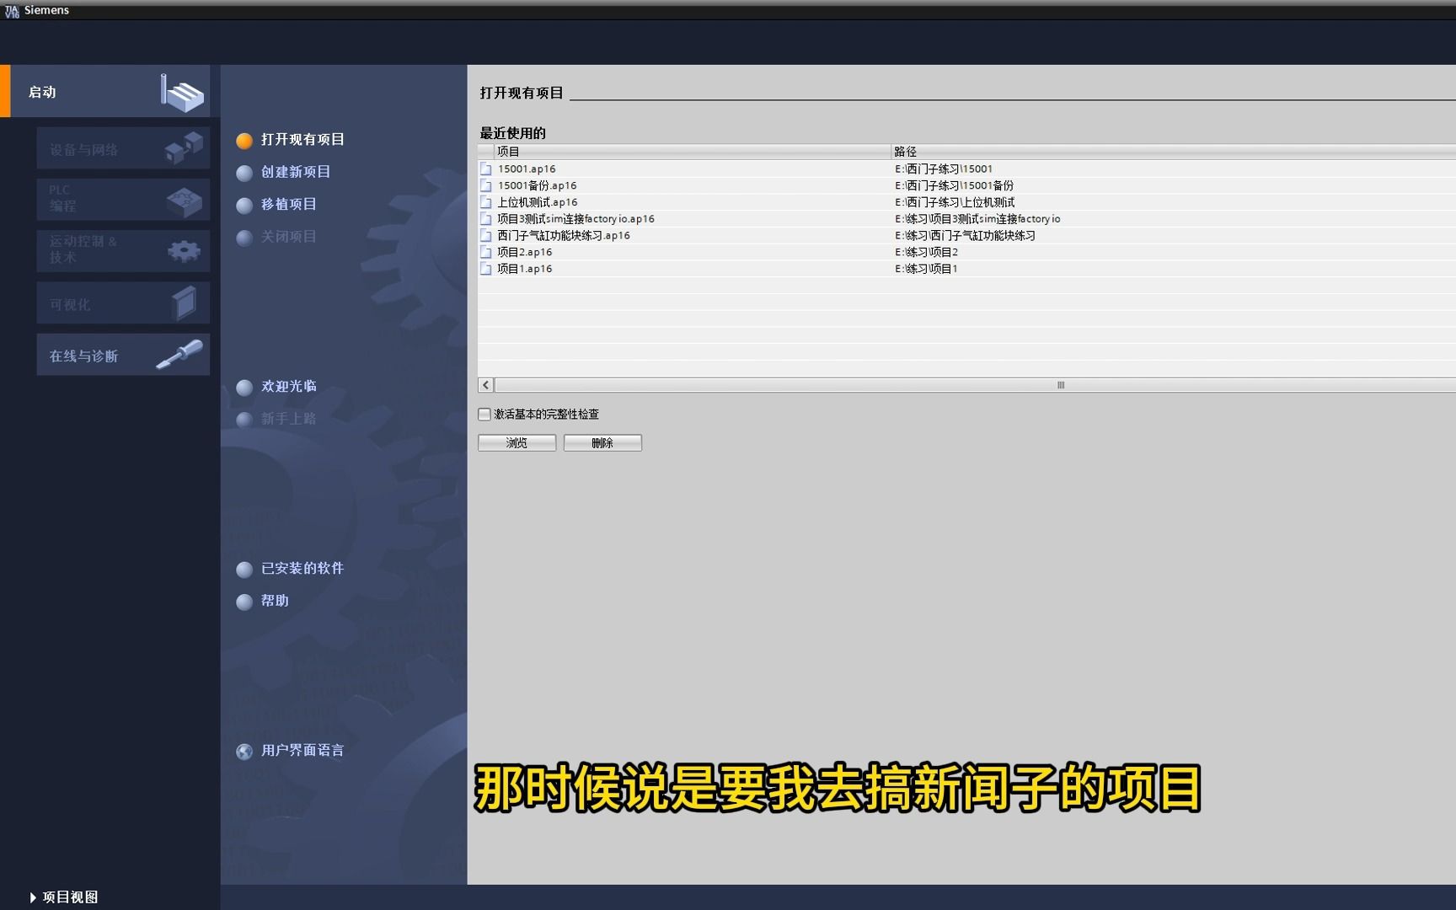The width and height of the screenshot is (1456, 910).
Task: Click the file icon for 15001.ap16
Action: tap(486, 169)
